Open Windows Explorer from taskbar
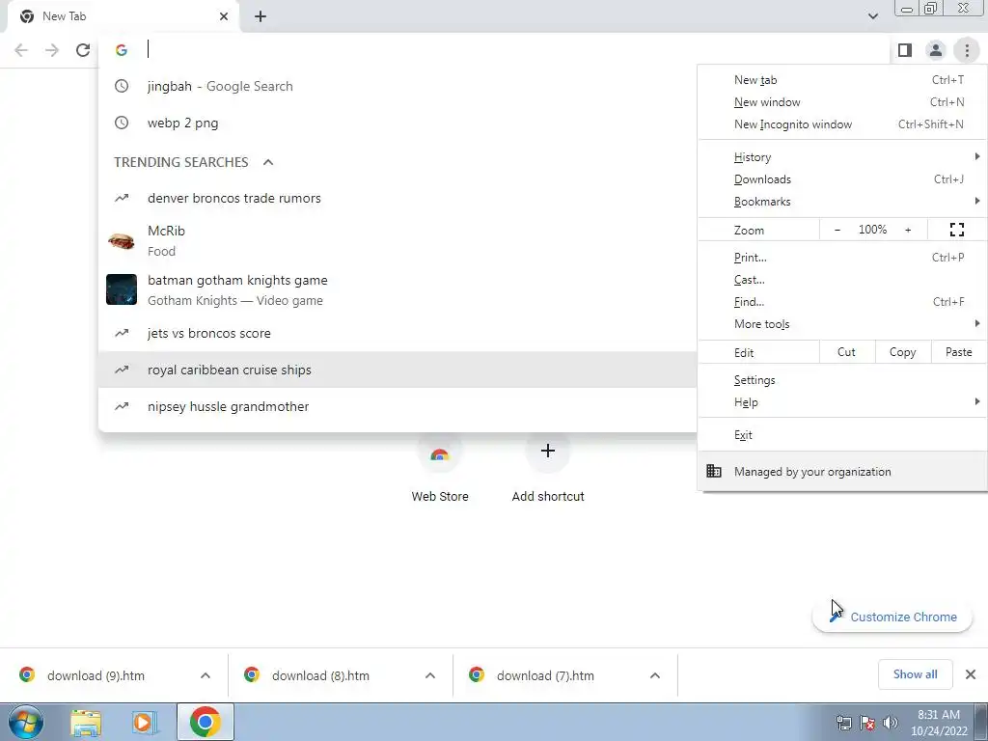Image resolution: width=988 pixels, height=741 pixels. 86,723
